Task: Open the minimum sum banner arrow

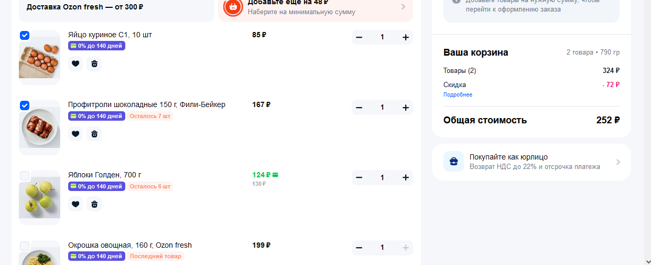Action: pos(403,7)
